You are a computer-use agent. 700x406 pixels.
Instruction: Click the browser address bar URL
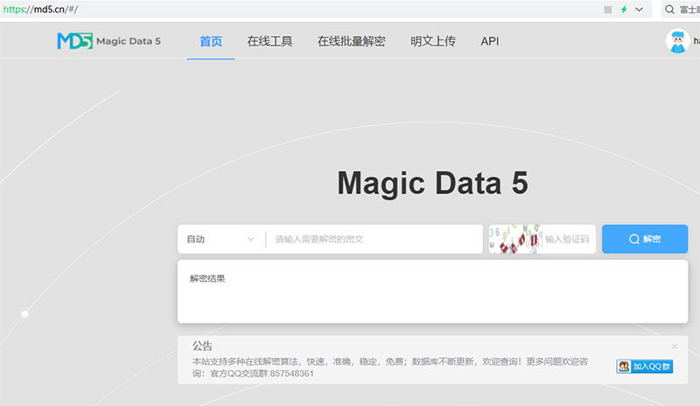[x=40, y=10]
